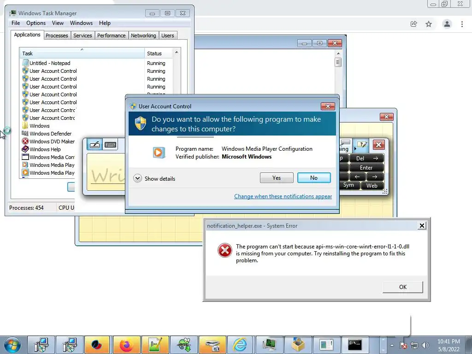Close the notification_helper.exe System Error dialog
The width and height of the screenshot is (472, 354).
point(422,226)
